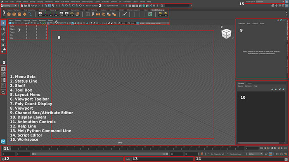Toggle playback loop button
The height and width of the screenshot is (162, 289).
[266, 154]
